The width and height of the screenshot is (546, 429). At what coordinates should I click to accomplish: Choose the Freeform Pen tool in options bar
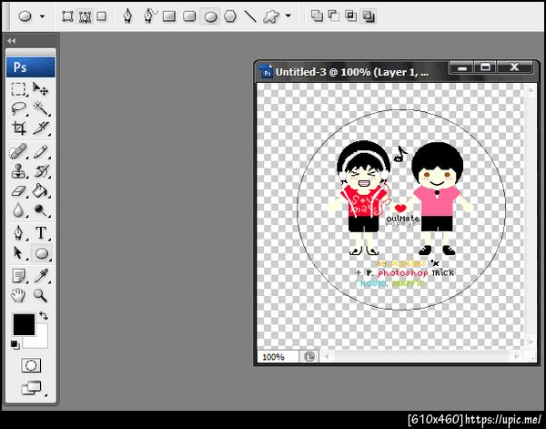click(x=149, y=16)
